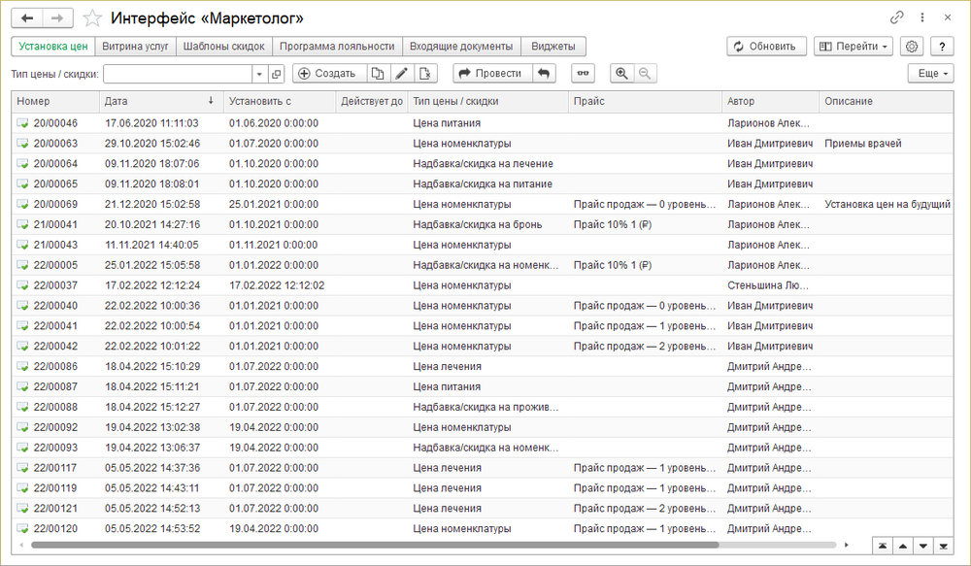This screenshot has height=566, width=971.
Task: Open the 'Перейти' dropdown menu
Action: (x=853, y=47)
